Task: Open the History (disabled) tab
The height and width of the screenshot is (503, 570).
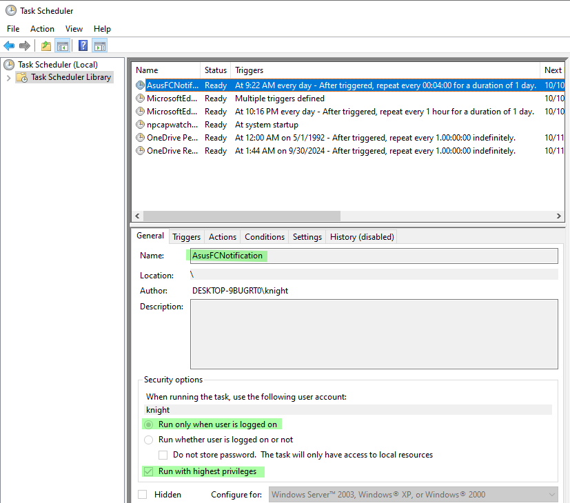Action: point(362,237)
